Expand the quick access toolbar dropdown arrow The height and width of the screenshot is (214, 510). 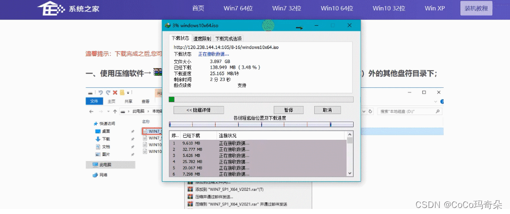(x=128, y=93)
